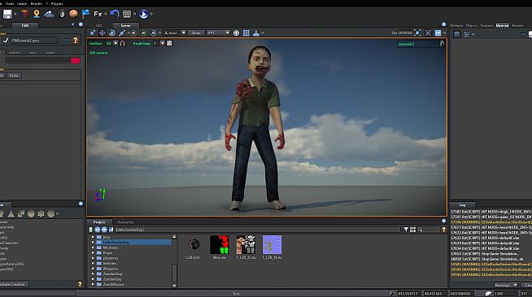Click the FSM file name field

tap(33, 41)
